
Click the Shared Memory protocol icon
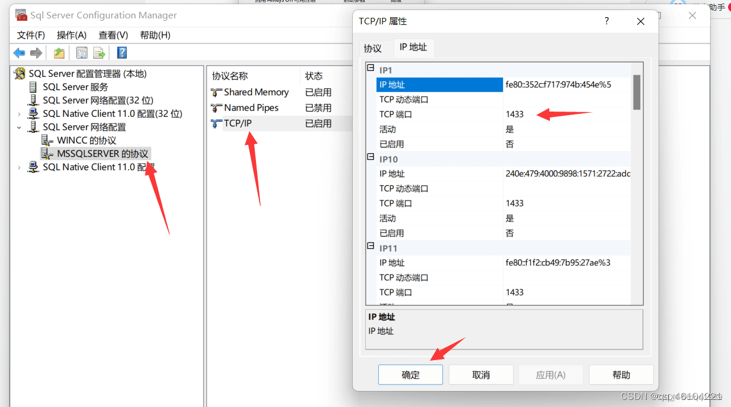217,92
